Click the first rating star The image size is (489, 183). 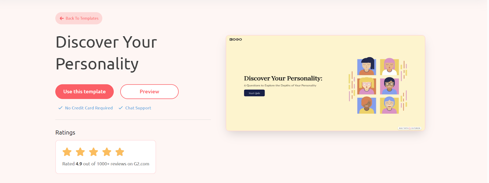click(67, 152)
